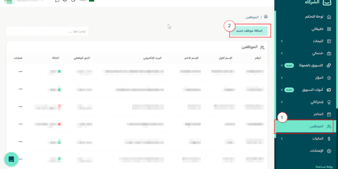
Task: Expand the الثيمات submenu chevron
Action: pos(282,41)
